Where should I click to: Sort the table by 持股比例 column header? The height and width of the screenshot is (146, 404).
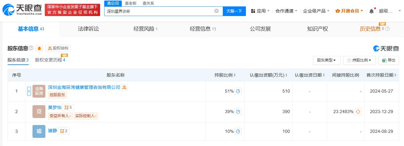[x=225, y=75]
